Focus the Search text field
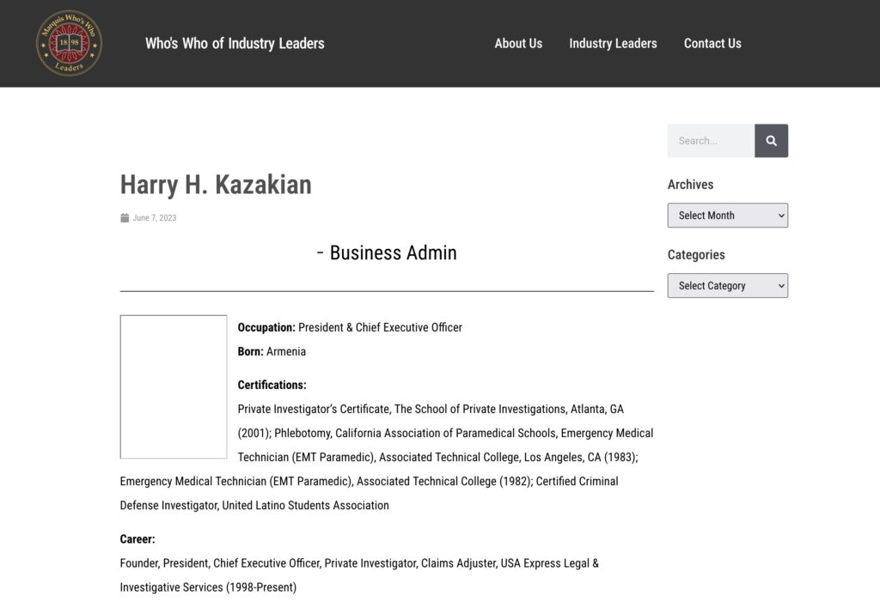 pyautogui.click(x=711, y=141)
